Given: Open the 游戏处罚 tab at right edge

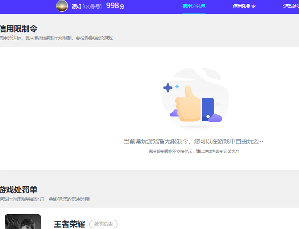Looking at the screenshot, I should (291, 6).
